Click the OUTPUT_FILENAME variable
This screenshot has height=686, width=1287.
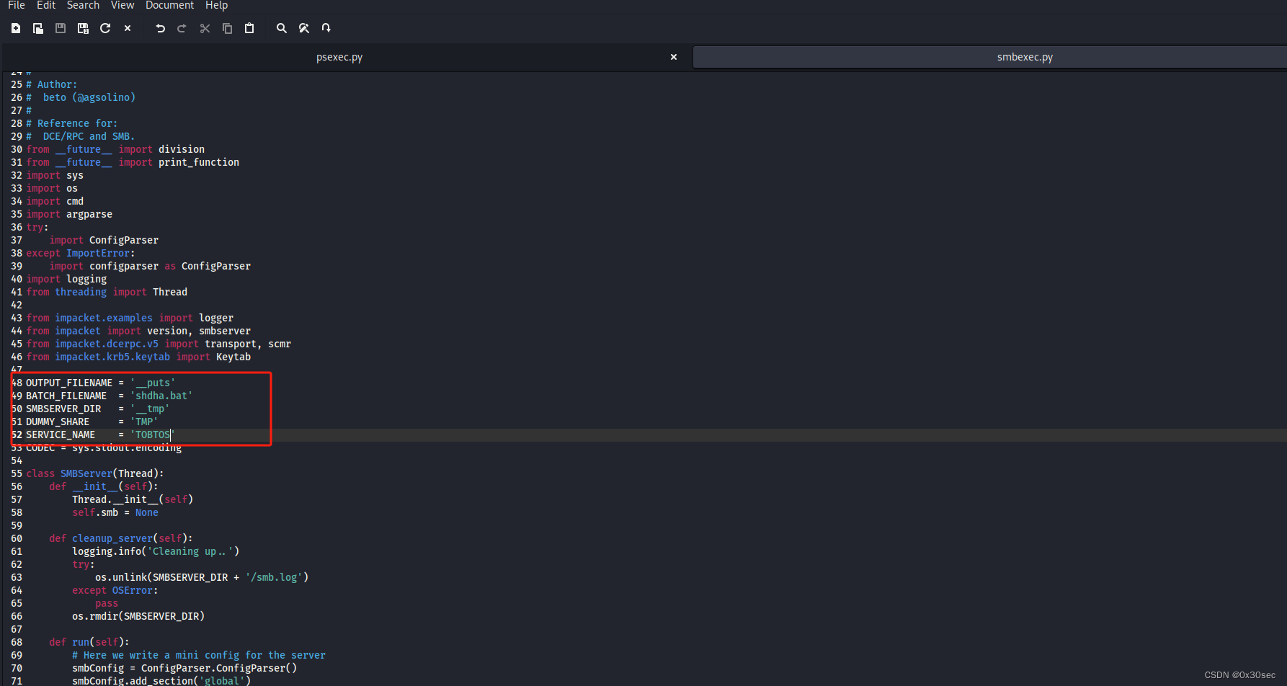click(69, 383)
